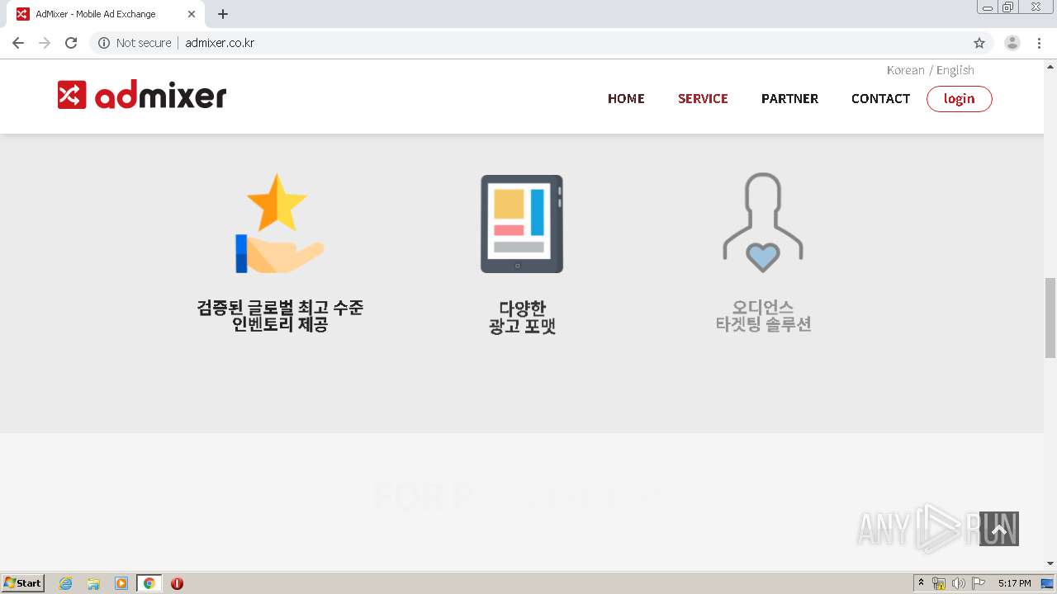This screenshot has width=1057, height=594.
Task: Click the red Opera taskbar icon
Action: point(177,583)
